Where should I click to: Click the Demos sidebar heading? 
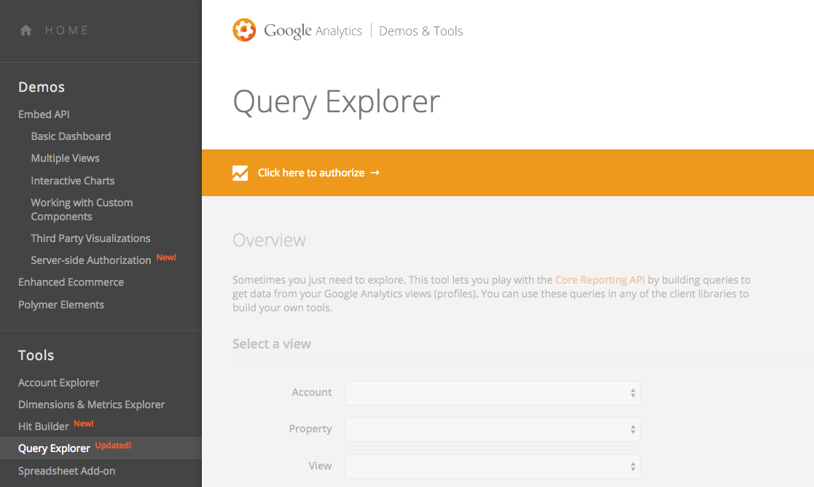[x=42, y=87]
